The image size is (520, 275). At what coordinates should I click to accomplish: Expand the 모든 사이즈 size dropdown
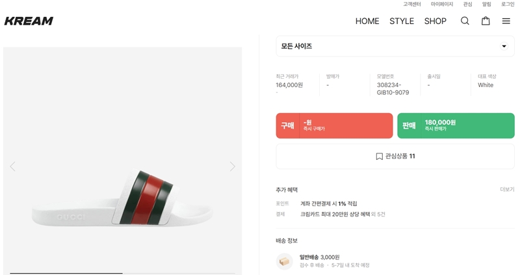395,46
